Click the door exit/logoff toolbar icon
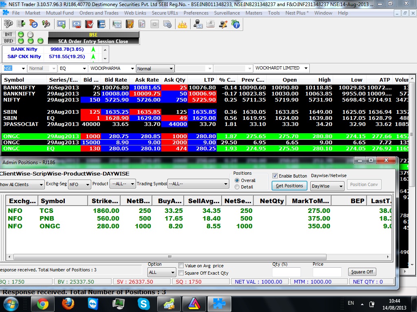This screenshot has width=417, height=312. (21, 24)
